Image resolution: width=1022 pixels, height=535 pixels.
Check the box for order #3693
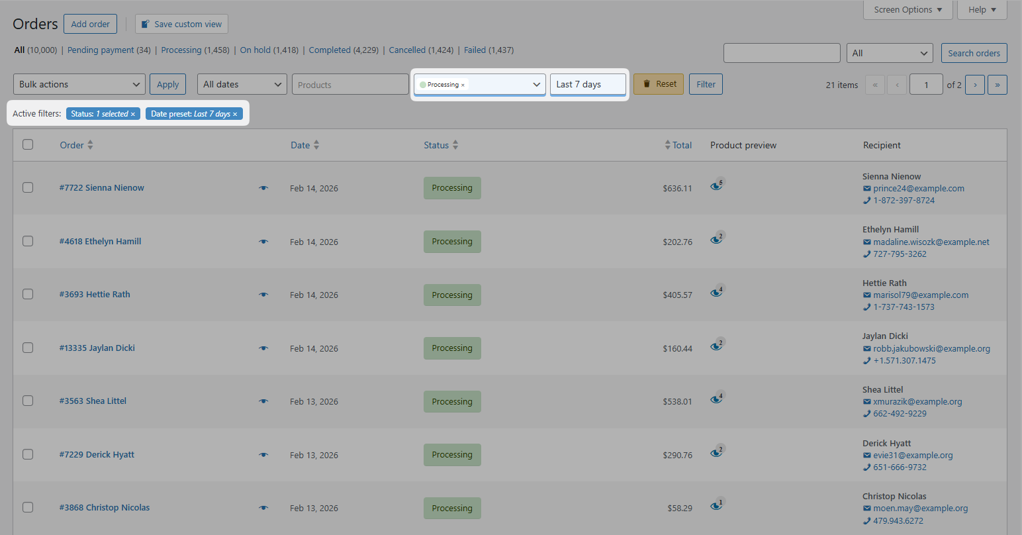(28, 294)
